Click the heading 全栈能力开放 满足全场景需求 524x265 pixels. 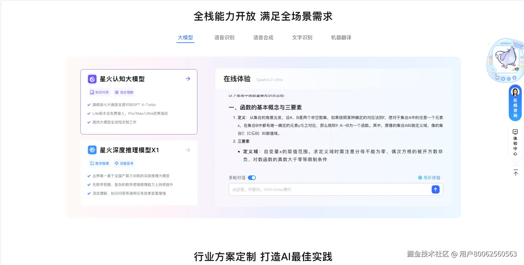tap(263, 16)
